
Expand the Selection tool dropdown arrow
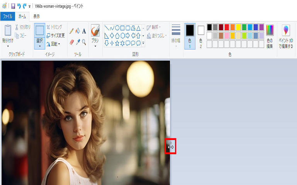point(39,46)
